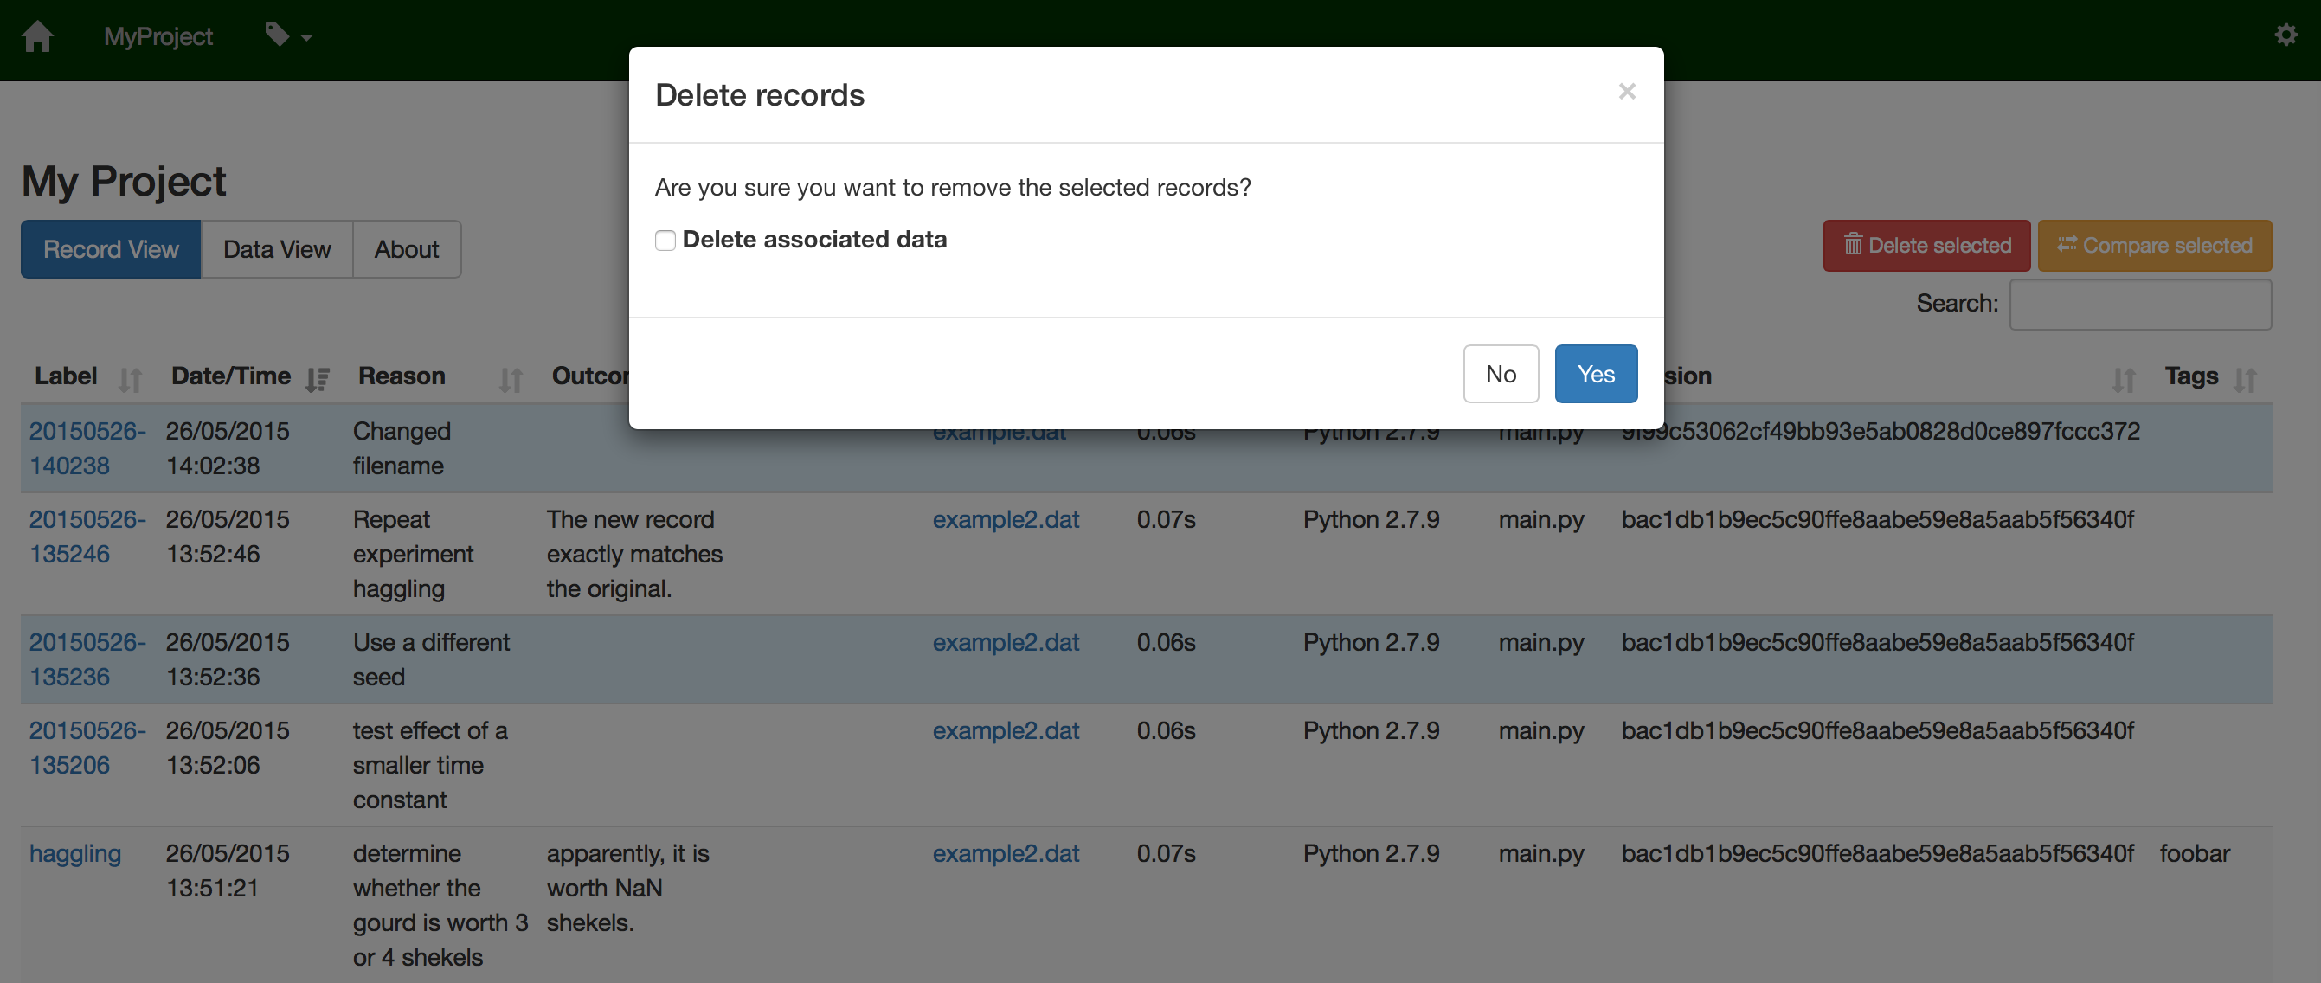Enable Delete associated data checkbox

point(665,241)
